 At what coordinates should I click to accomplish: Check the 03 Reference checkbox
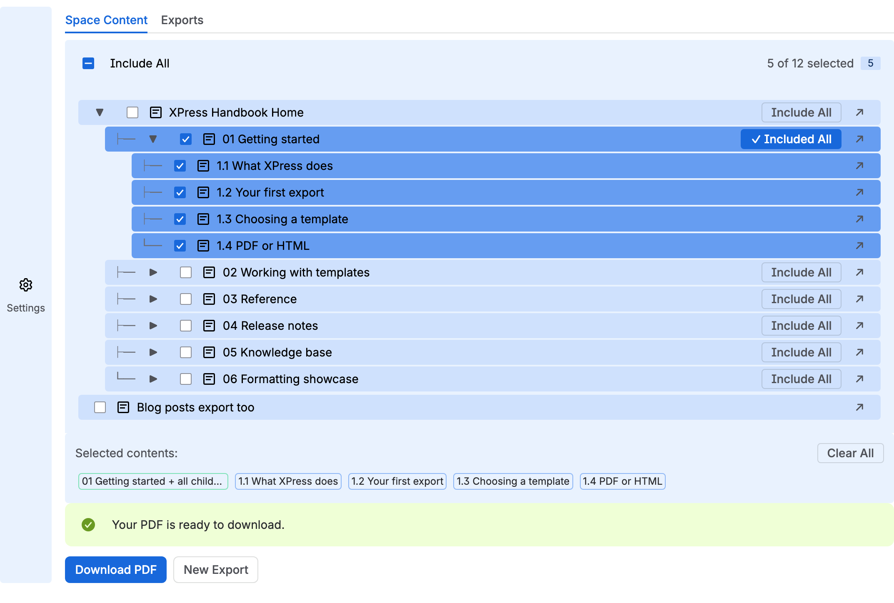pos(186,299)
